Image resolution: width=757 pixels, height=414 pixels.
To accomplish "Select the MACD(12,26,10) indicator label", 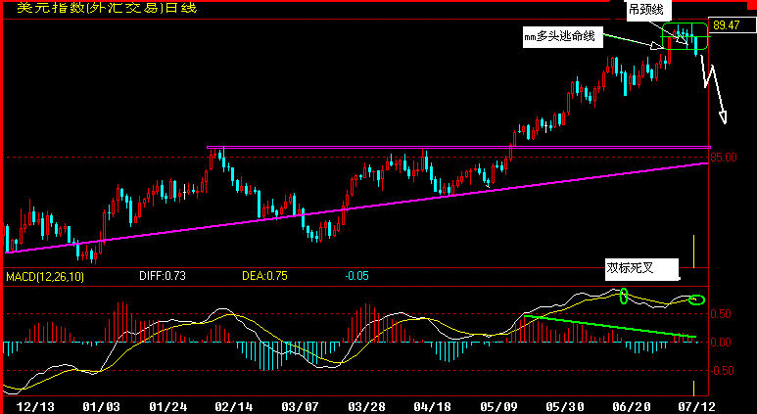I will [45, 276].
